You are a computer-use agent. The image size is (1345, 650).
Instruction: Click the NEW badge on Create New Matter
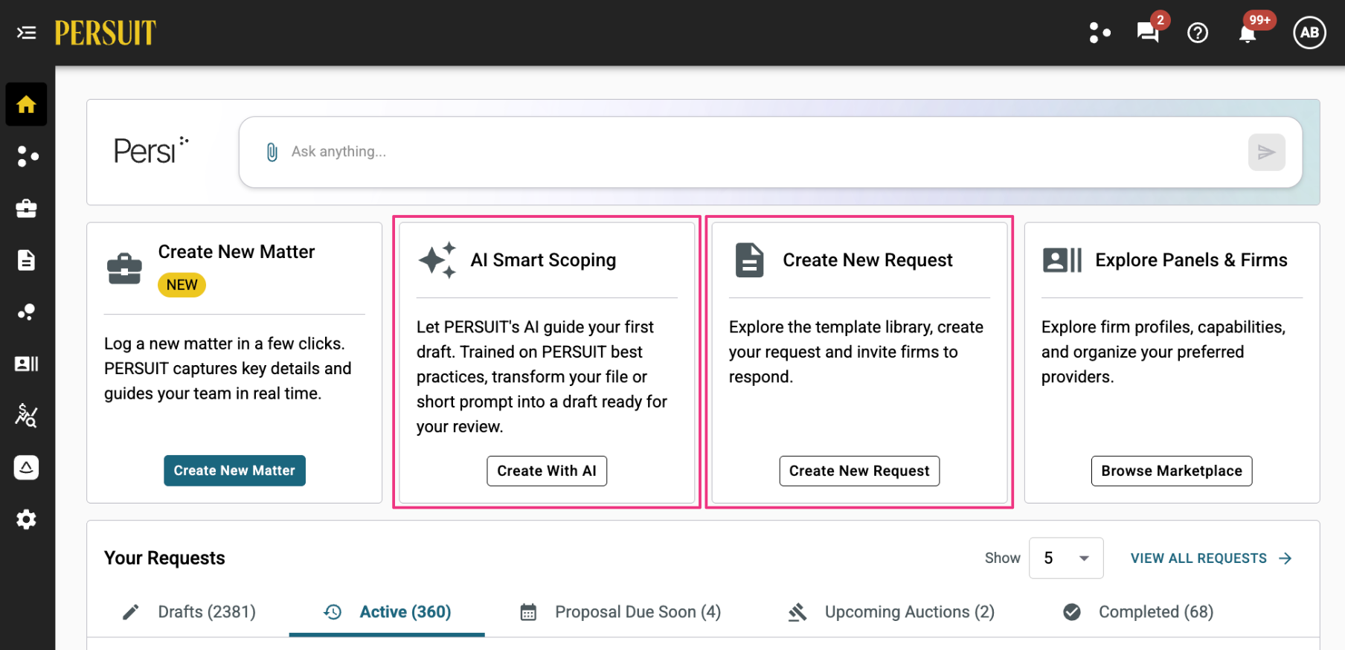pyautogui.click(x=182, y=285)
